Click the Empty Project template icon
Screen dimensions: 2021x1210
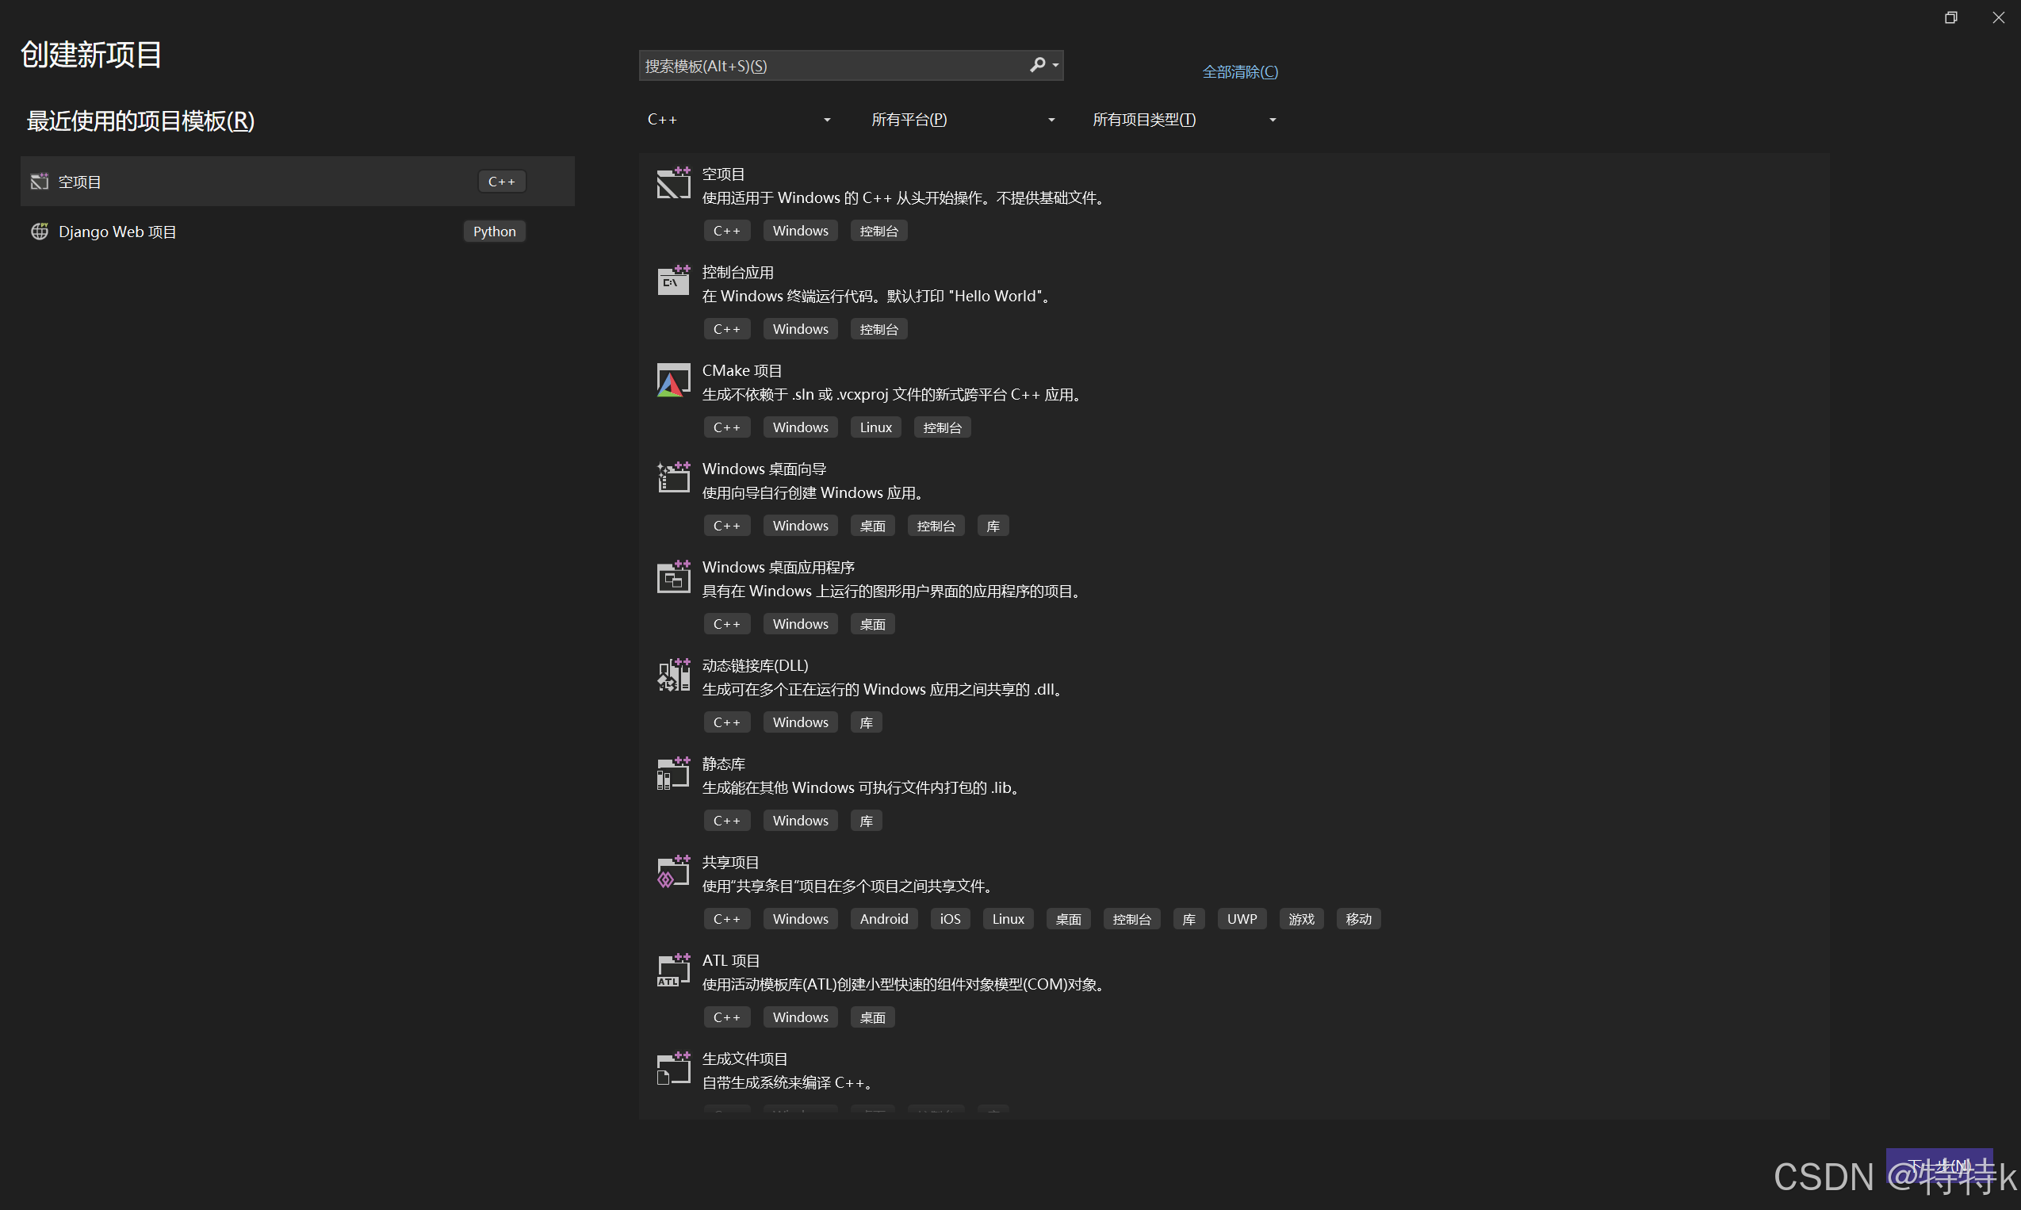click(x=672, y=182)
